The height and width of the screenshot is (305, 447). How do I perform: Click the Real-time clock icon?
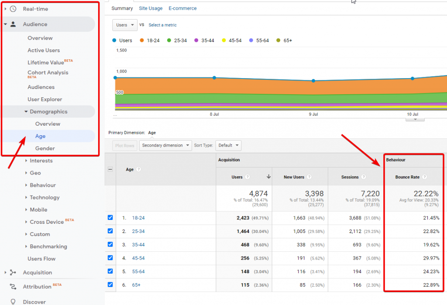(x=13, y=9)
